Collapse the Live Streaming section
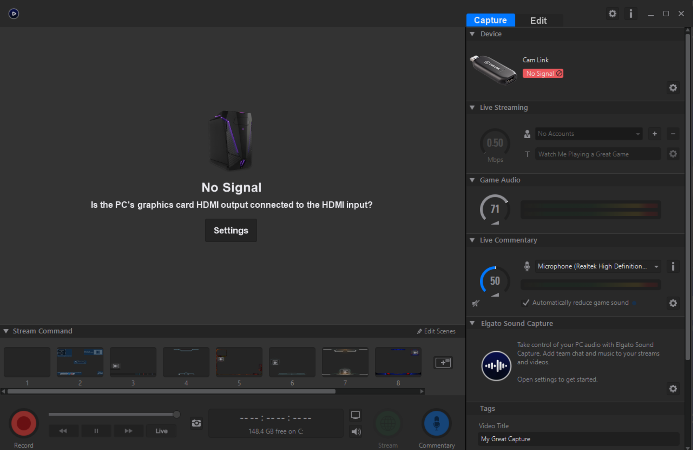The image size is (693, 450). coord(472,108)
